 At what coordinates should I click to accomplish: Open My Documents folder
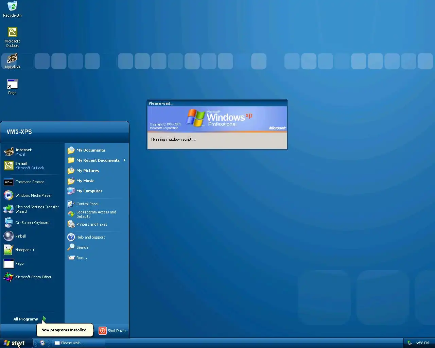pyautogui.click(x=97, y=150)
